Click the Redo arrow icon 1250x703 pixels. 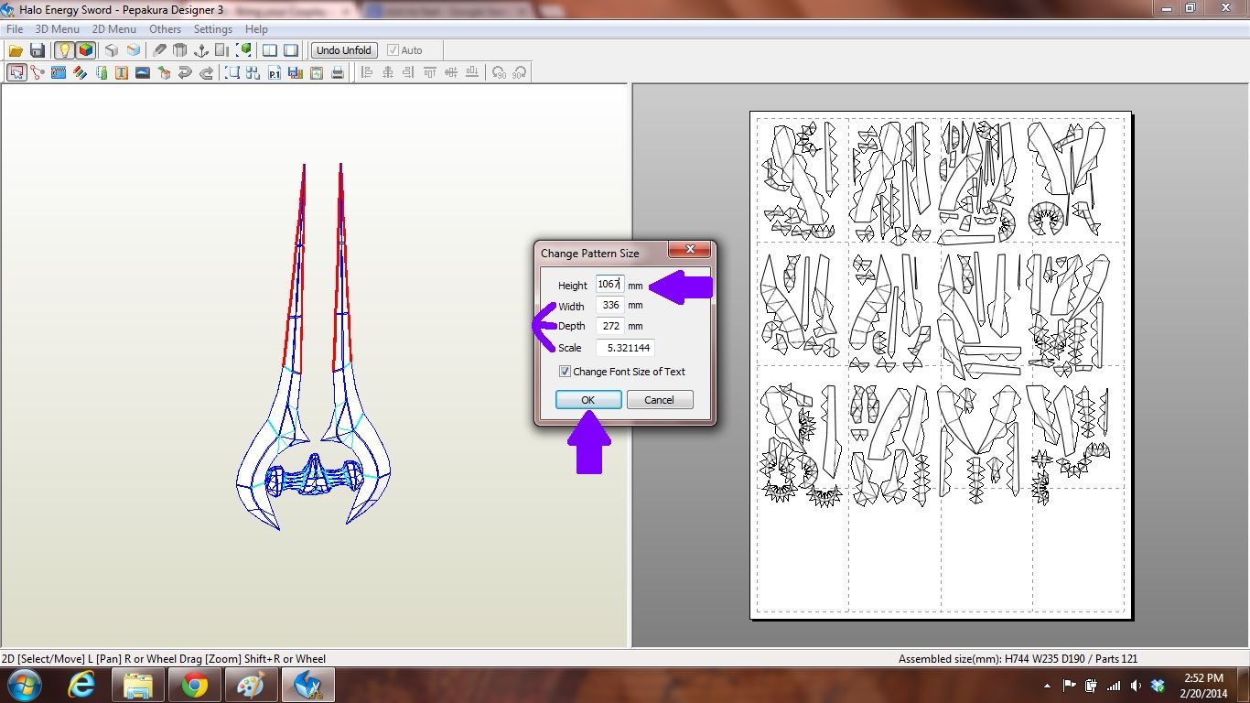205,72
